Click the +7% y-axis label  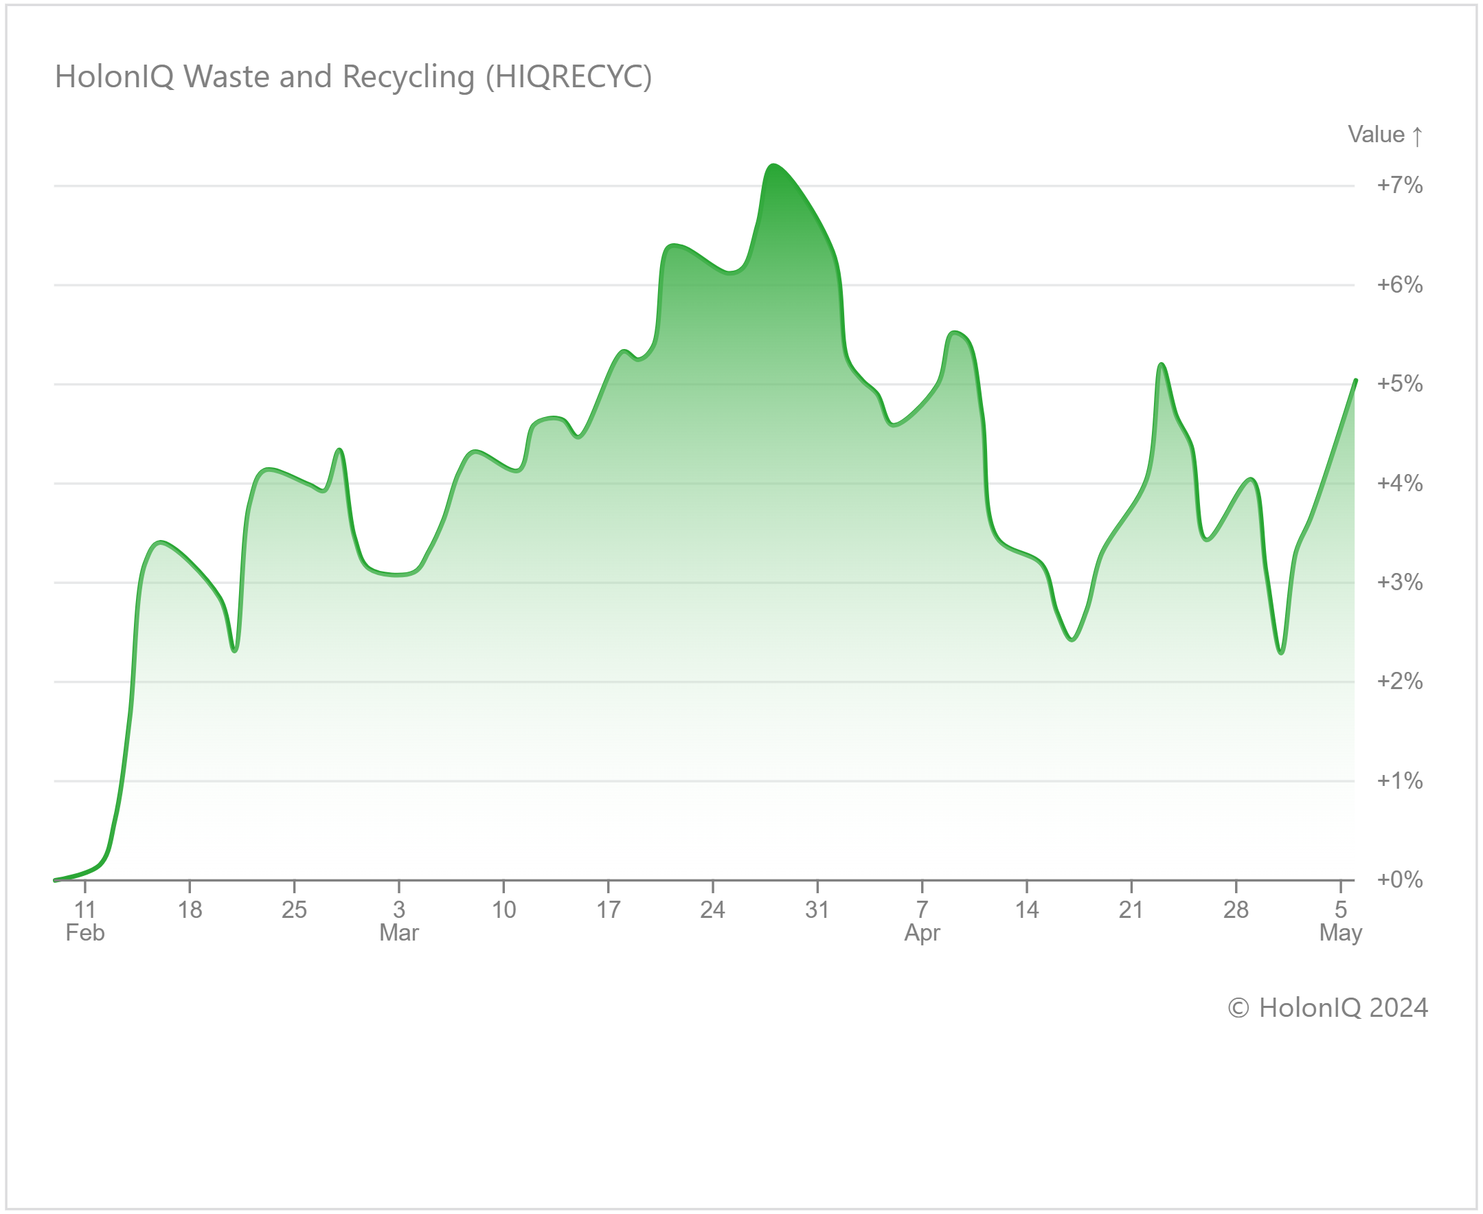(x=1399, y=186)
